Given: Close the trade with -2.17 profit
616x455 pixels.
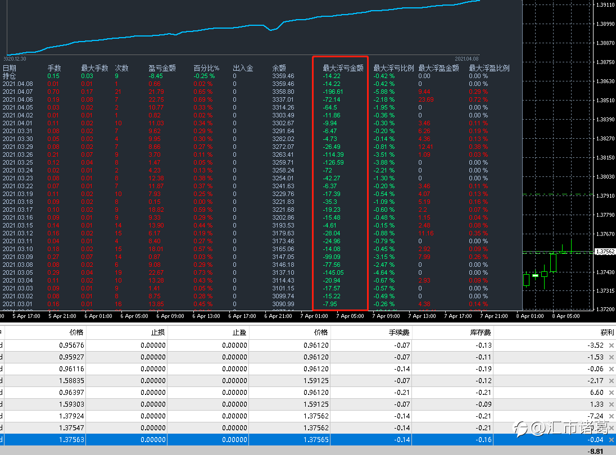Looking at the screenshot, I should point(612,381).
